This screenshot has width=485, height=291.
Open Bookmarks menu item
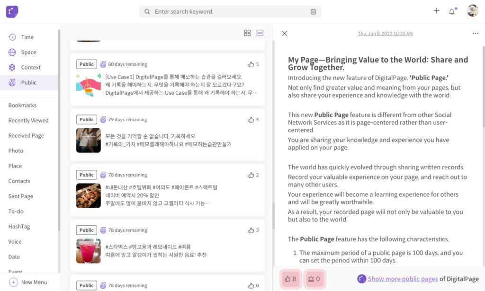pos(22,106)
